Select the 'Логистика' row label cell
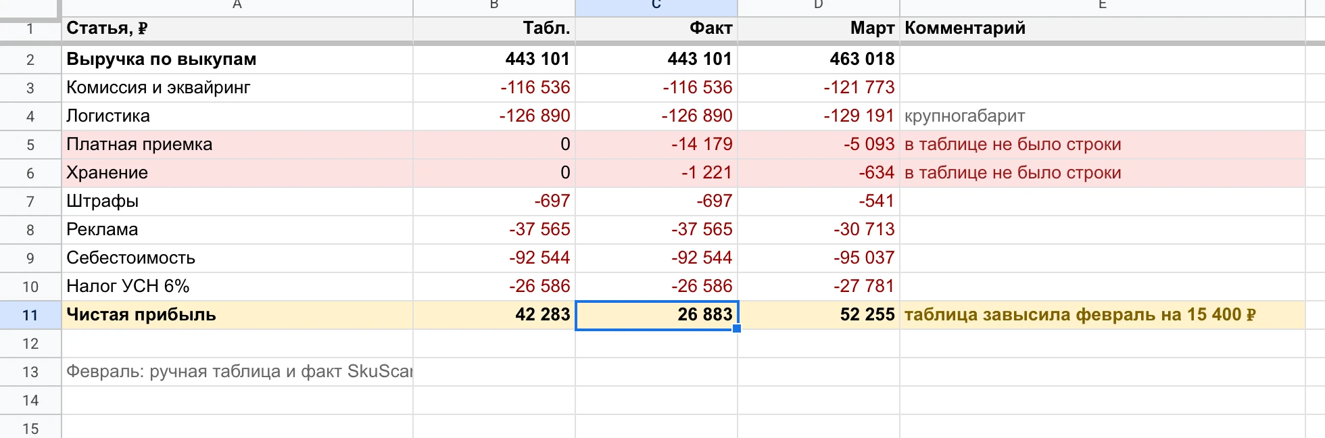This screenshot has height=438, width=1325. click(237, 116)
